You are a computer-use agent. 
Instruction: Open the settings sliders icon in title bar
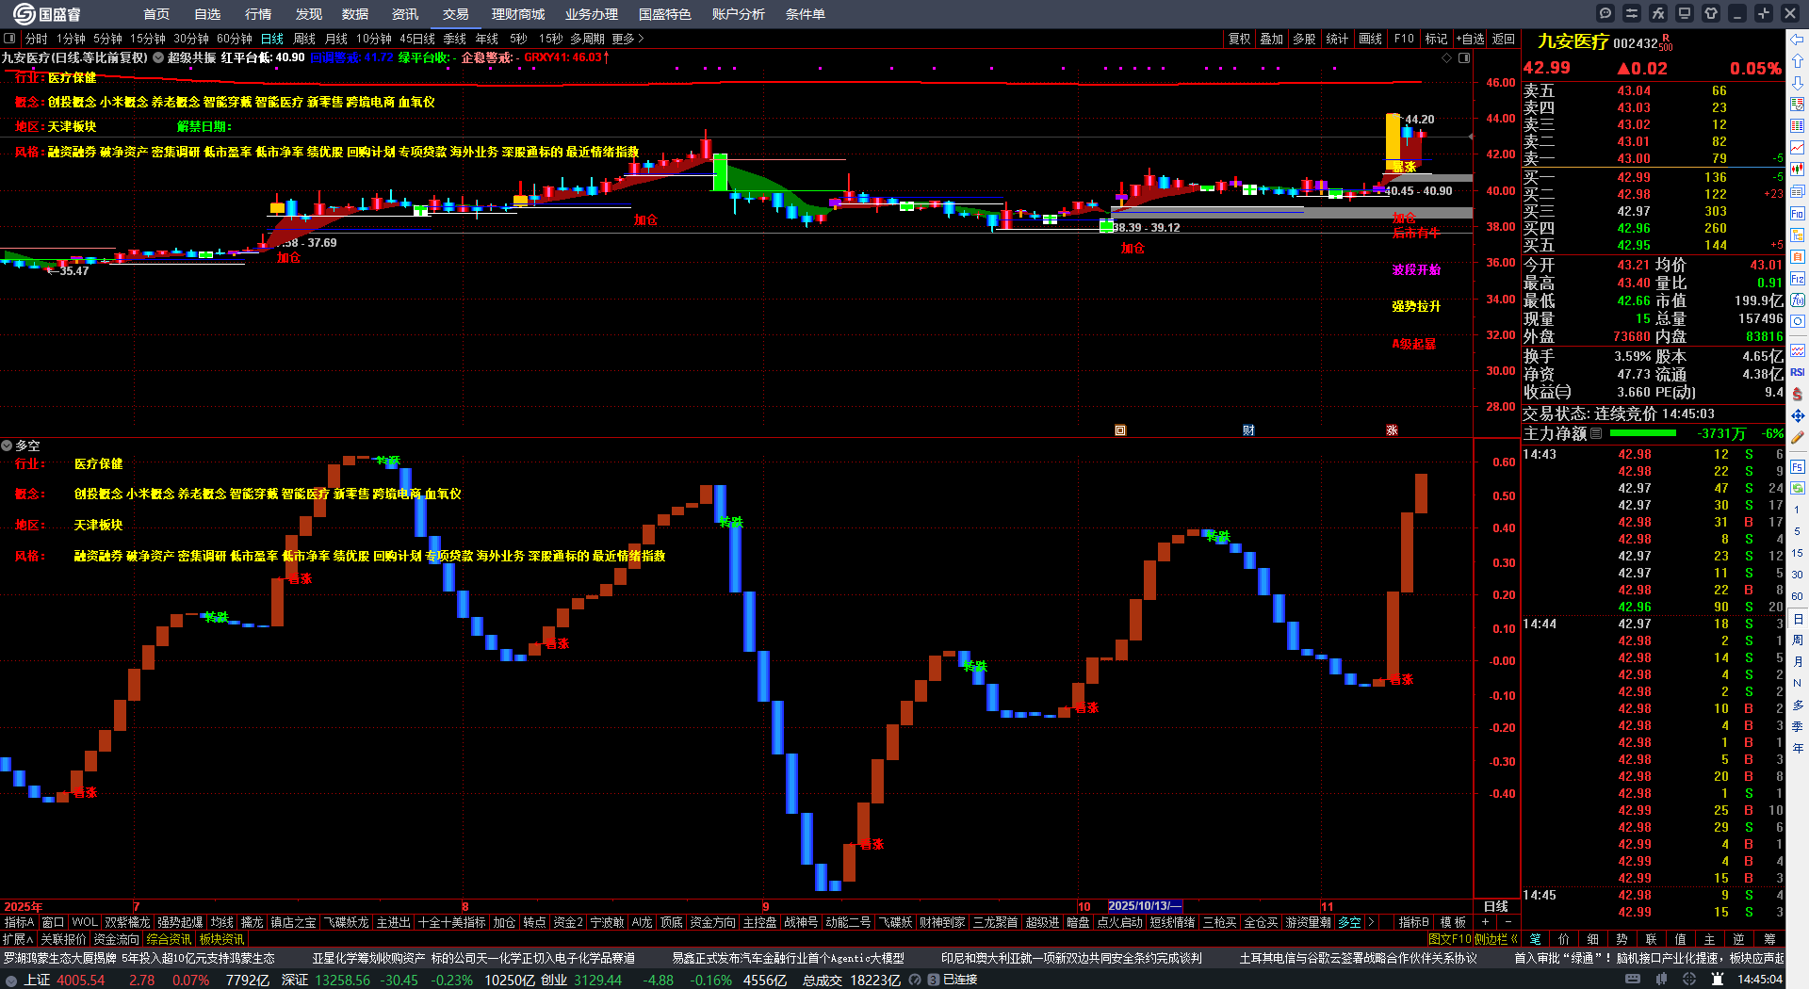pos(1632,13)
